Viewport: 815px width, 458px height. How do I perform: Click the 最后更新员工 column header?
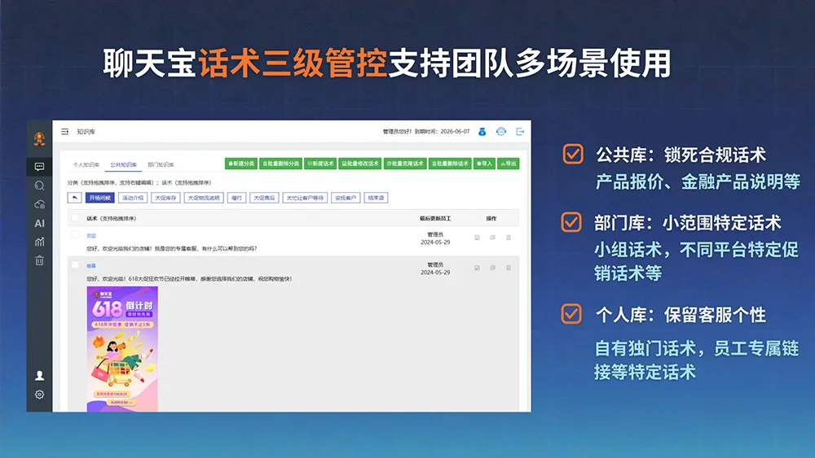[435, 218]
